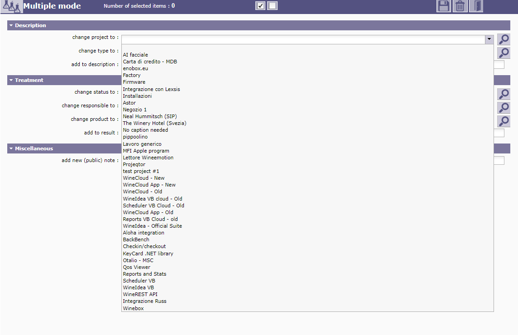Pick Reports and Stats
Image resolution: width=518 pixels, height=335 pixels.
click(x=307, y=274)
